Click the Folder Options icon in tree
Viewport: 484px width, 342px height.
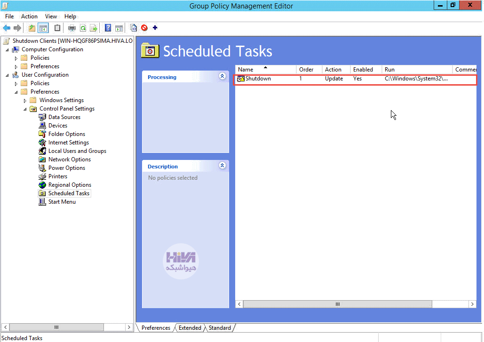coord(42,134)
